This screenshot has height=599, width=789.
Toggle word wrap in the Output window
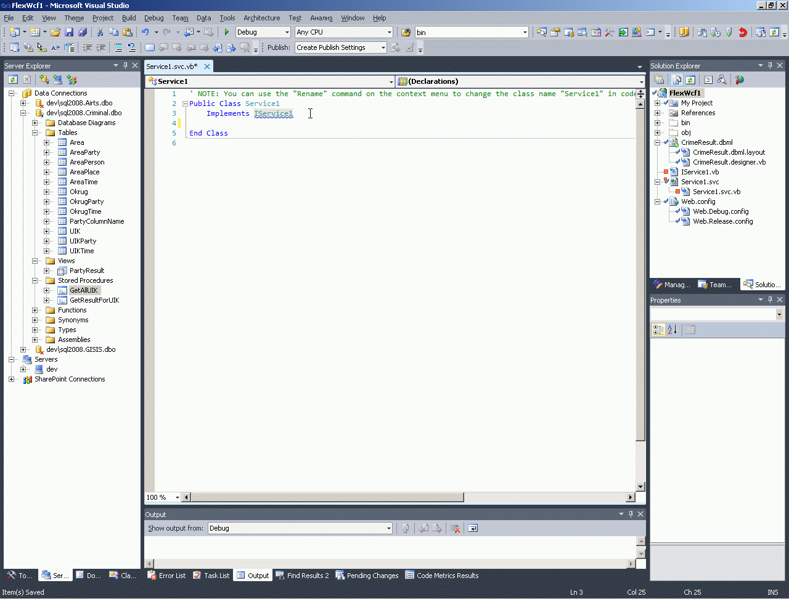click(x=473, y=528)
